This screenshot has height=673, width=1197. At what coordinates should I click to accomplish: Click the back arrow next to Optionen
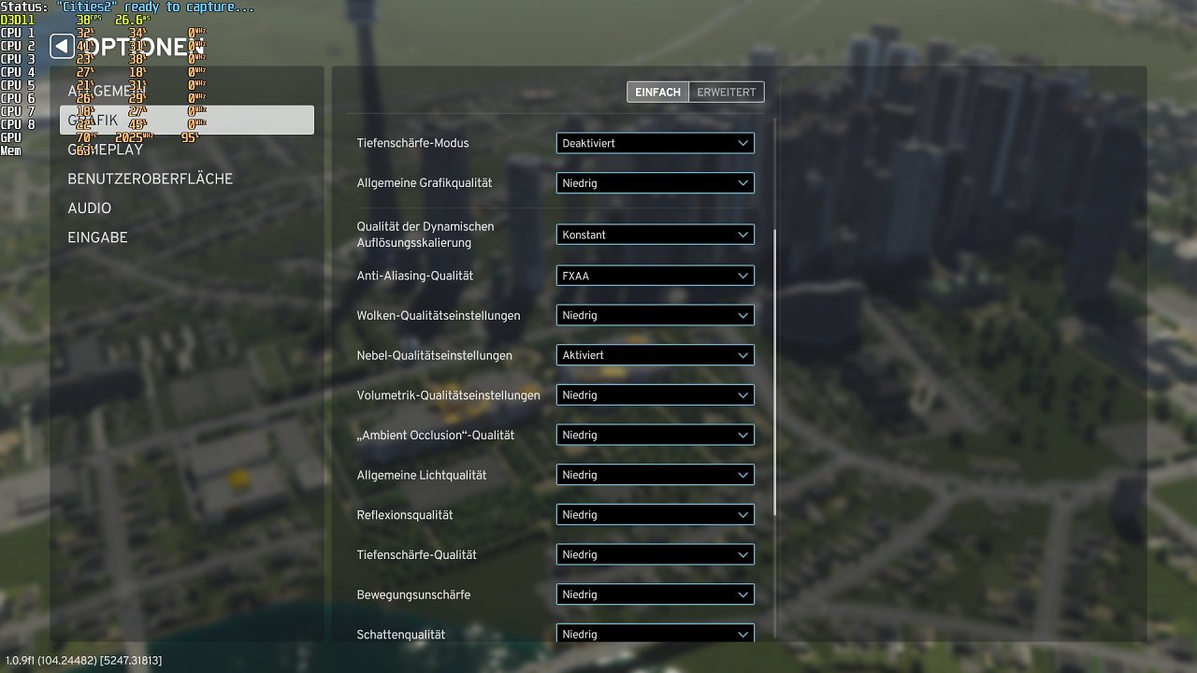[x=62, y=46]
